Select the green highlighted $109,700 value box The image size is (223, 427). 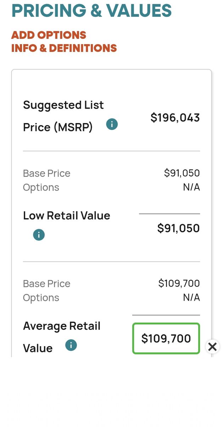point(166,338)
